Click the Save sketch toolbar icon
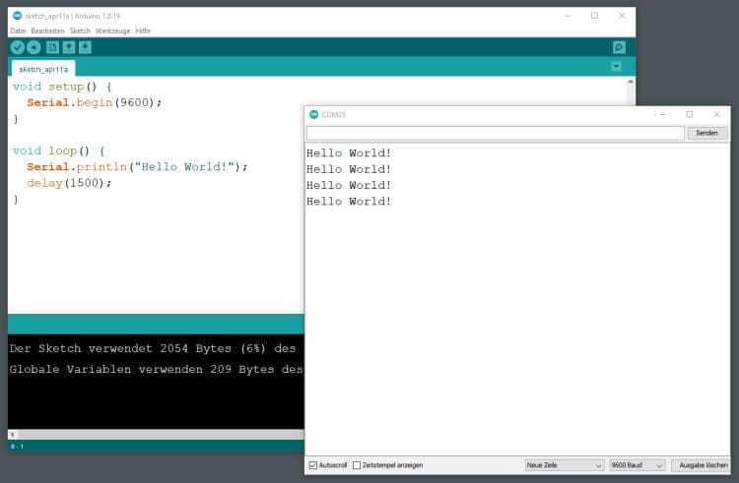The image size is (739, 483). pyautogui.click(x=85, y=47)
